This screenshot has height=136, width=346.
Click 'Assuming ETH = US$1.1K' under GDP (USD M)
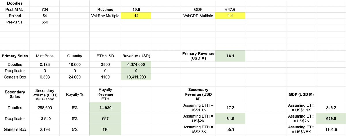[302, 107]
